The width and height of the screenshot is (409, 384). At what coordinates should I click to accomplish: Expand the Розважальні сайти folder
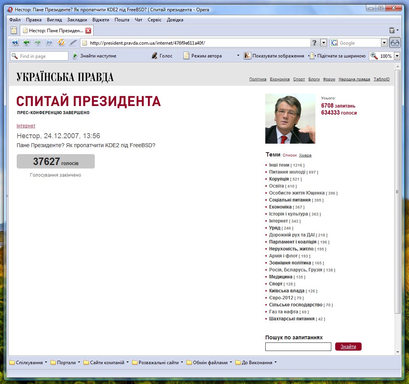158,362
